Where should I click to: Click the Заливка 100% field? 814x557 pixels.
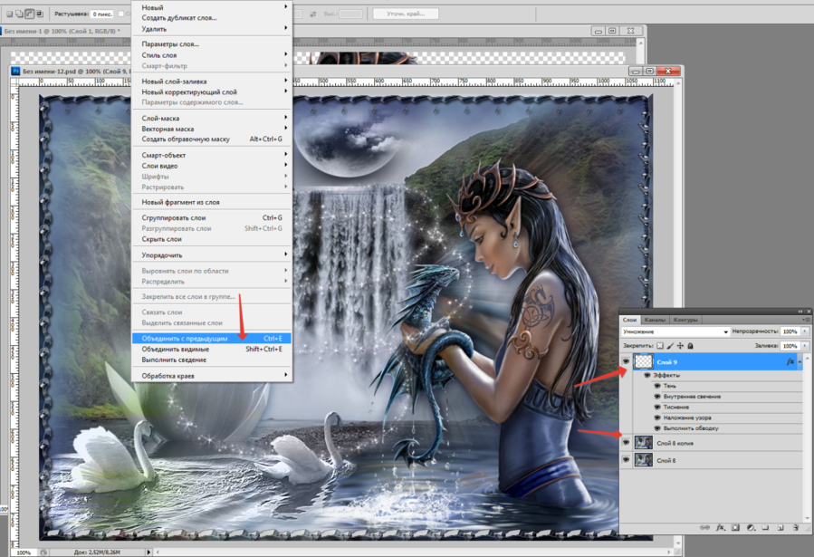(x=790, y=346)
